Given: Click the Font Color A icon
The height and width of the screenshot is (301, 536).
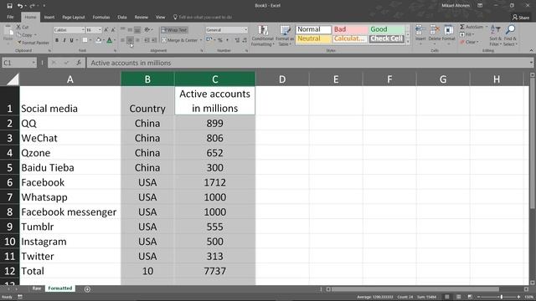Looking at the screenshot, I should coord(110,40).
